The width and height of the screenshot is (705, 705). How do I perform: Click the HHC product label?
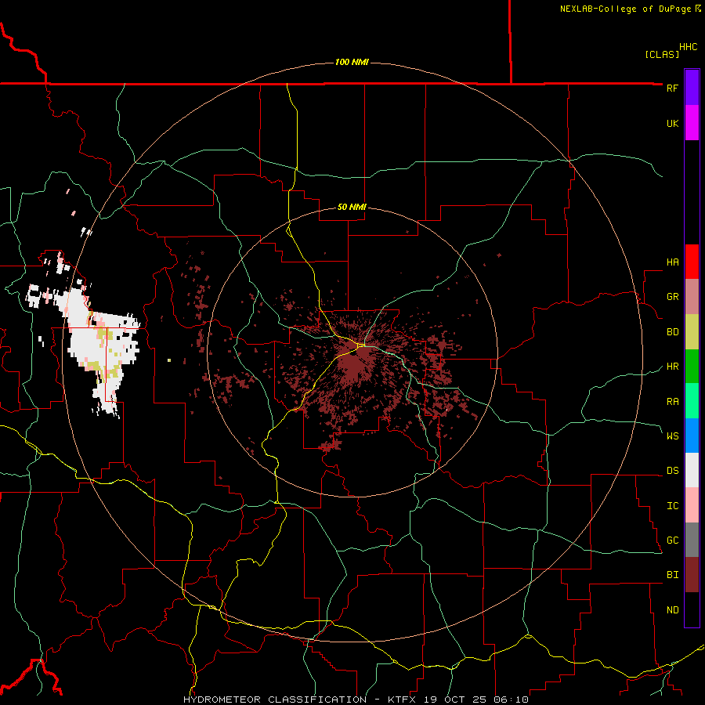(688, 47)
